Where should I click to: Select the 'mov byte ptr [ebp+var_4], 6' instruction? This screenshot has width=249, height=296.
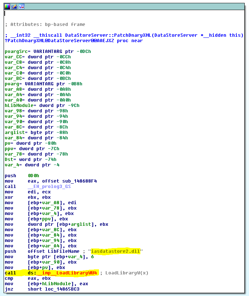49,257
